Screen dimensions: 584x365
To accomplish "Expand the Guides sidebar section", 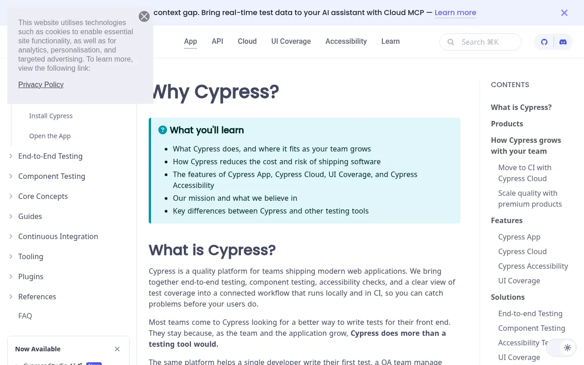I will tap(11, 216).
